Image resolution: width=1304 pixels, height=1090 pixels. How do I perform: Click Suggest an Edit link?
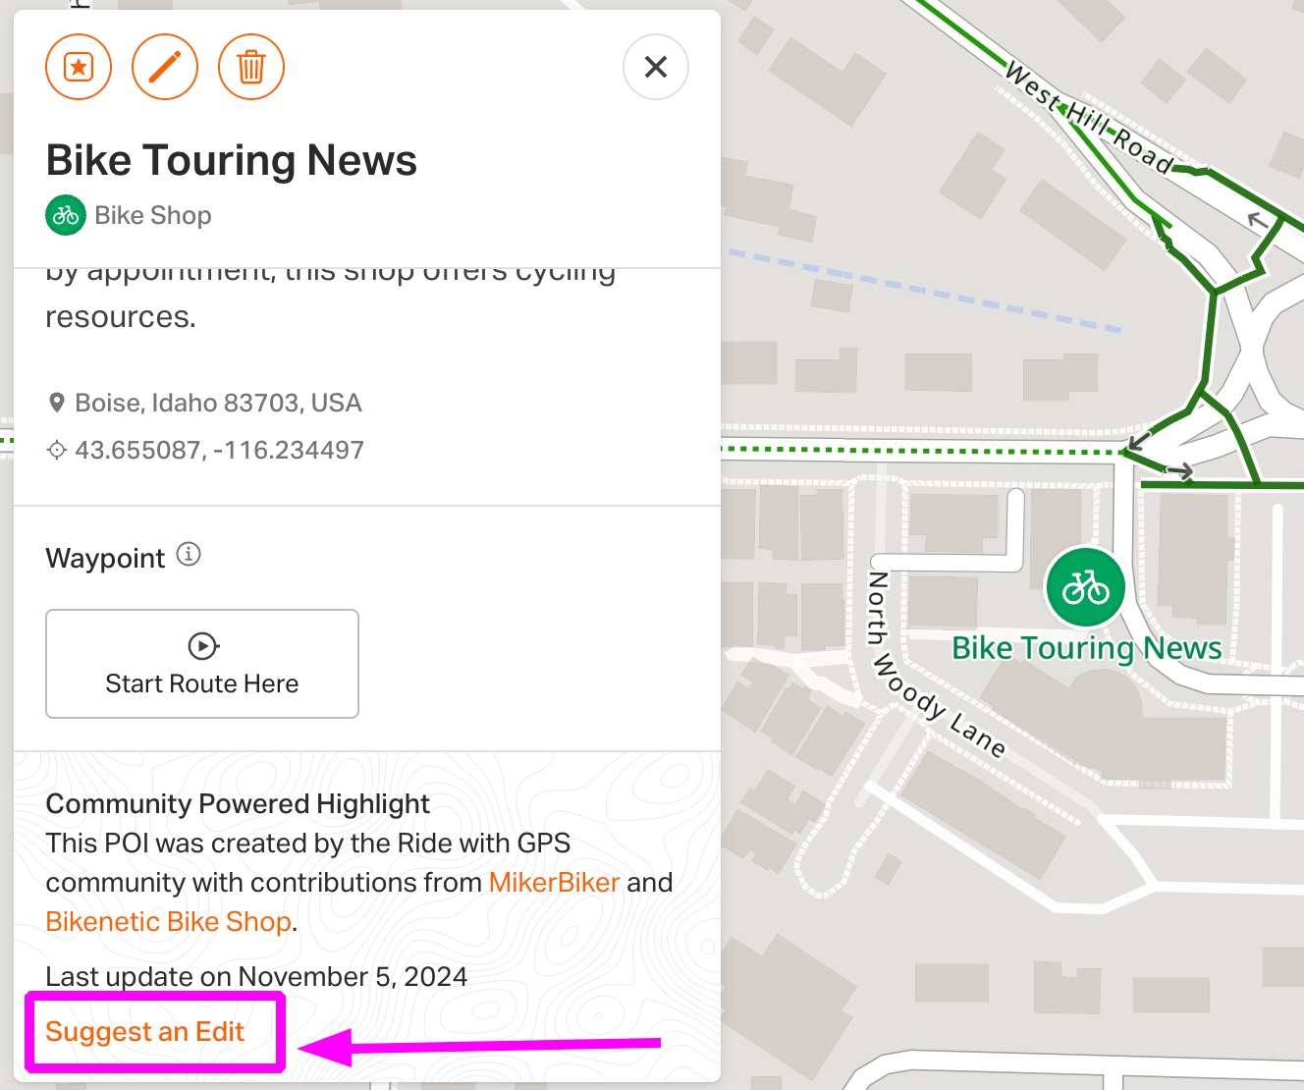click(x=144, y=1031)
